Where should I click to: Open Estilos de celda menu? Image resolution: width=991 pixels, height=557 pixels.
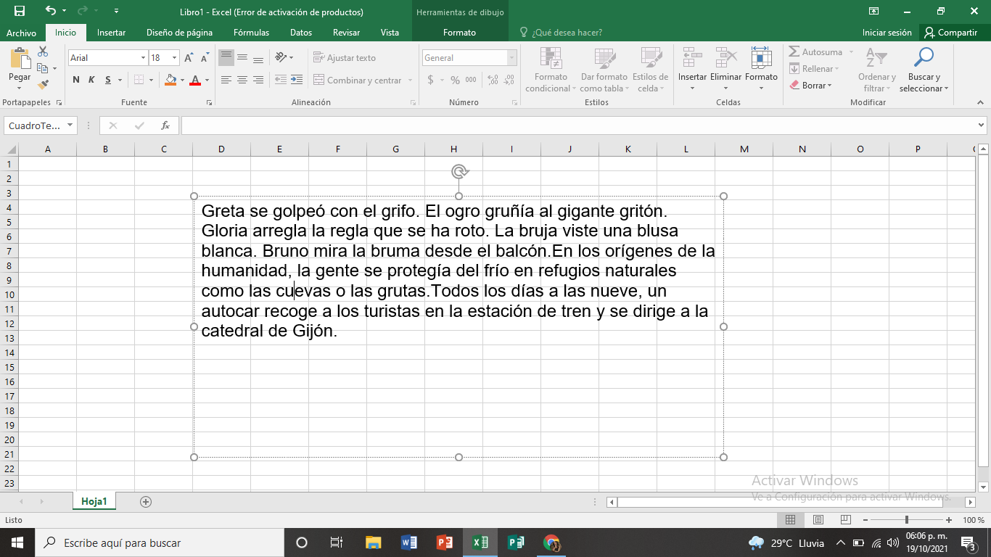(651, 70)
